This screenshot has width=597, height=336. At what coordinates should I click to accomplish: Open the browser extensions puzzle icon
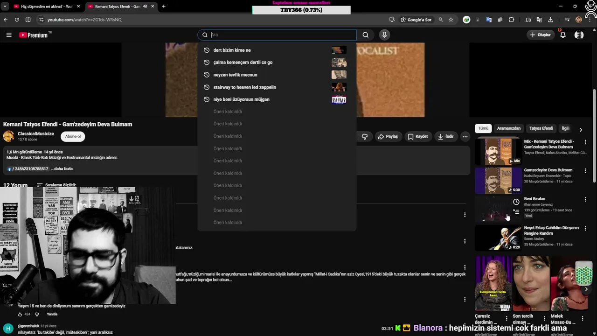point(512,20)
